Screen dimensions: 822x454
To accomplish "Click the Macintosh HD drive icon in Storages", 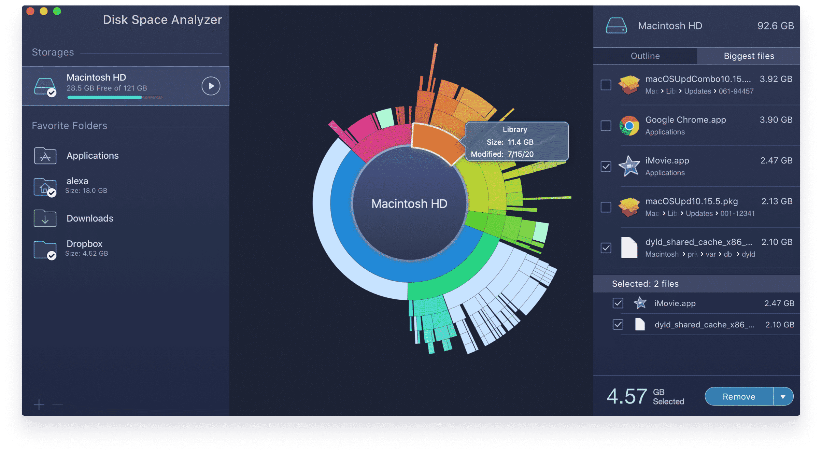I will 45,85.
